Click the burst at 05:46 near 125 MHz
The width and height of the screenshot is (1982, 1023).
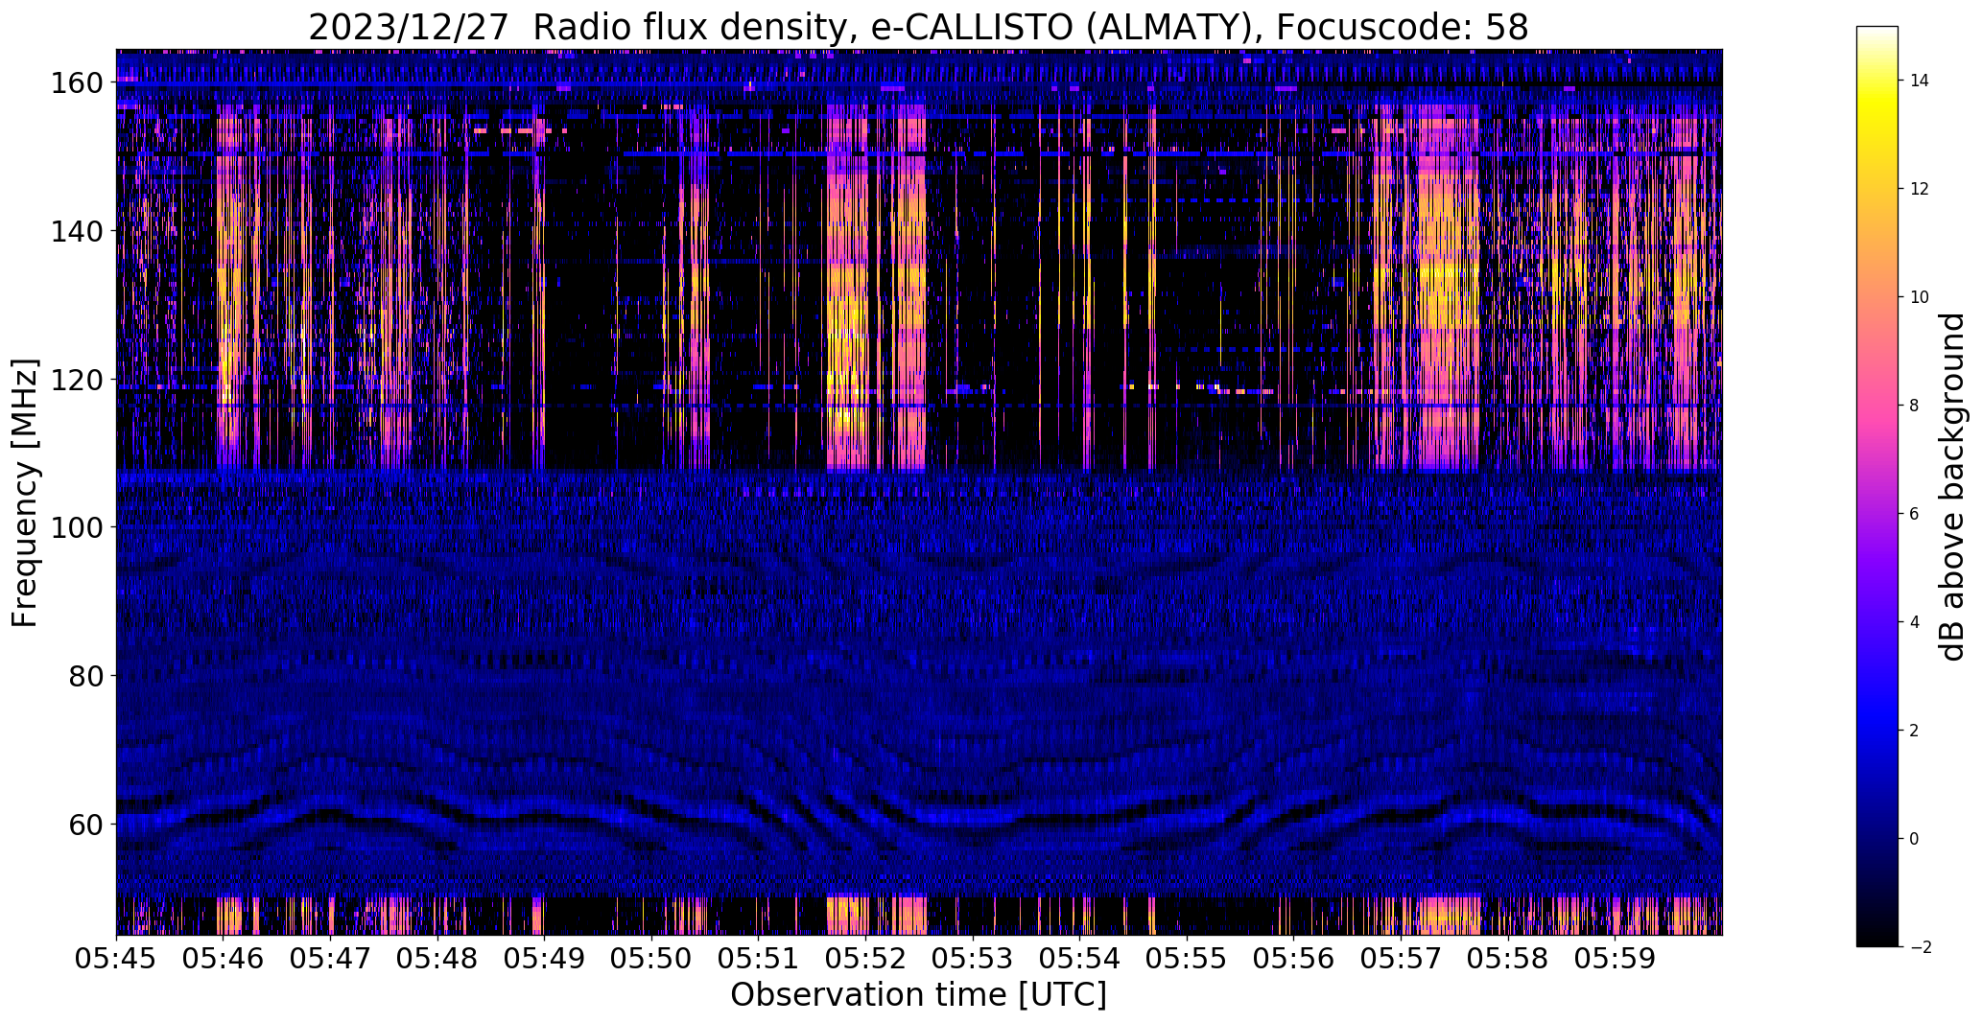point(228,343)
